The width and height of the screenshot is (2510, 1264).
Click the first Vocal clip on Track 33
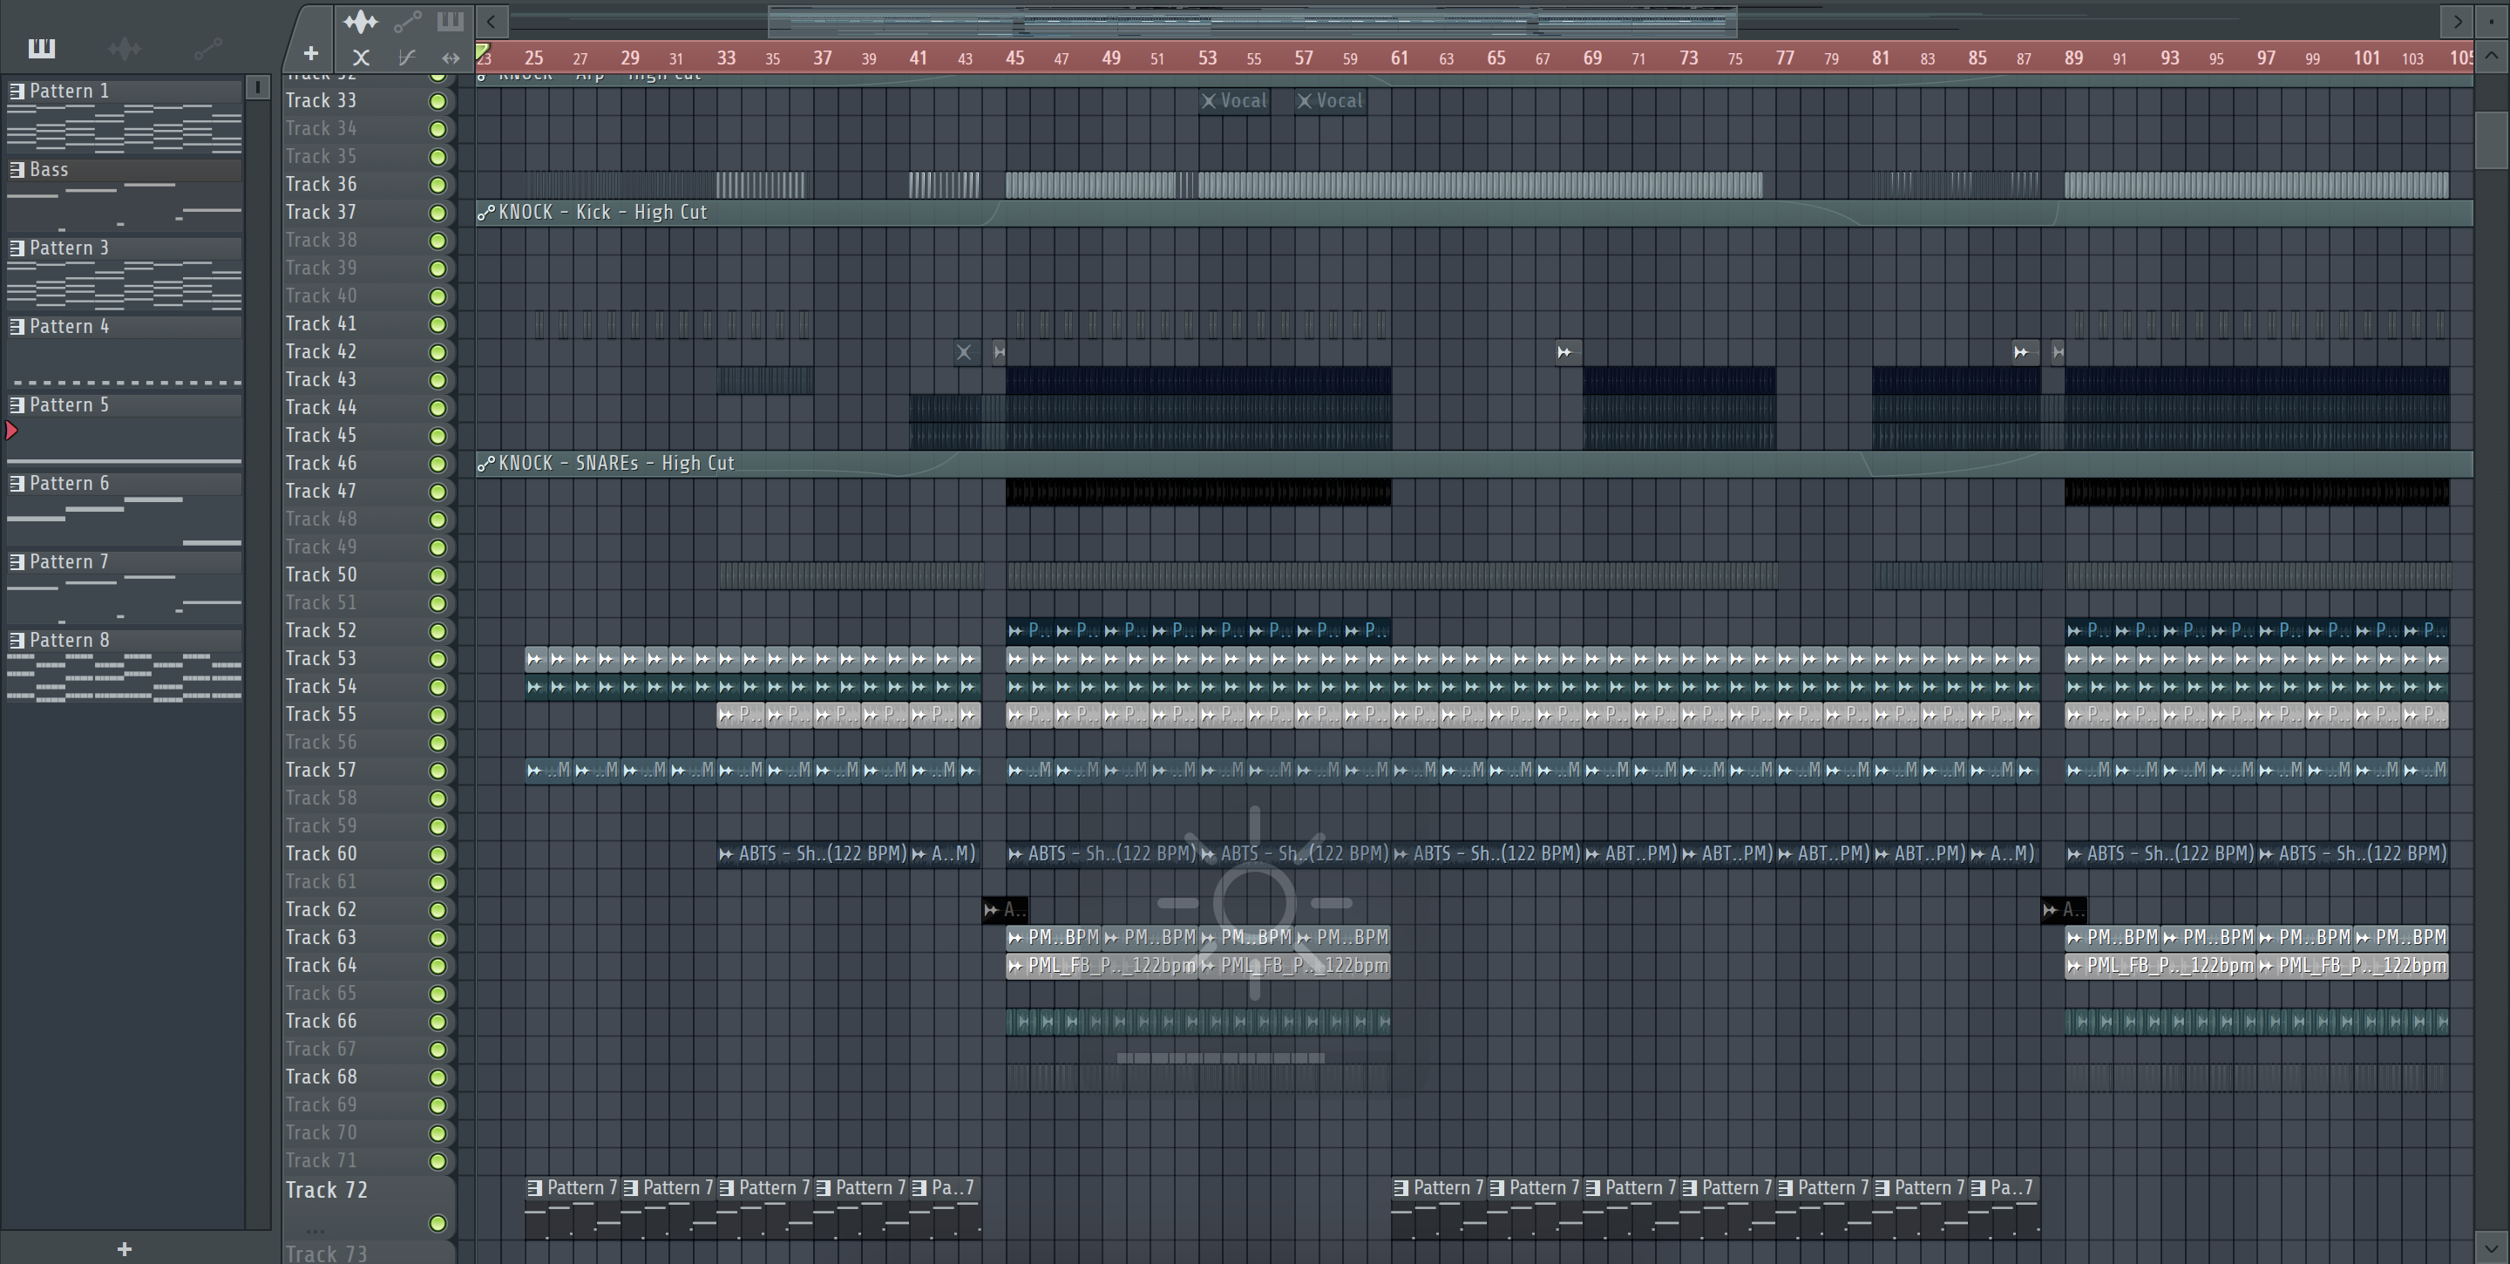(1235, 100)
